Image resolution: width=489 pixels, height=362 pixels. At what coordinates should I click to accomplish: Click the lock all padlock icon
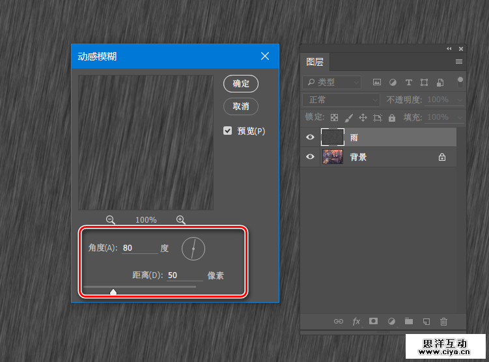pos(392,118)
